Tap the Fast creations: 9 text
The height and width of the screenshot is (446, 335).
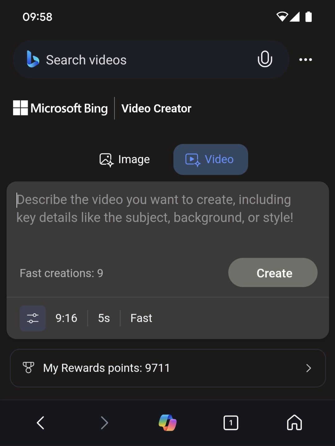(x=61, y=273)
